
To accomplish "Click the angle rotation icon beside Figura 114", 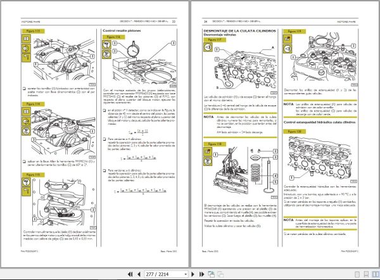I will [x=26, y=121].
